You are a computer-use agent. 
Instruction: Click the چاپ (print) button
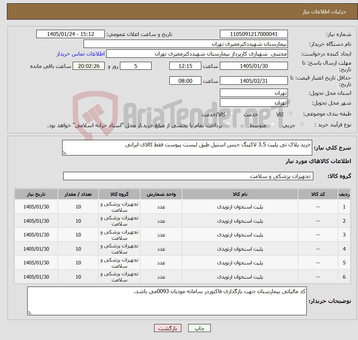coord(199,328)
